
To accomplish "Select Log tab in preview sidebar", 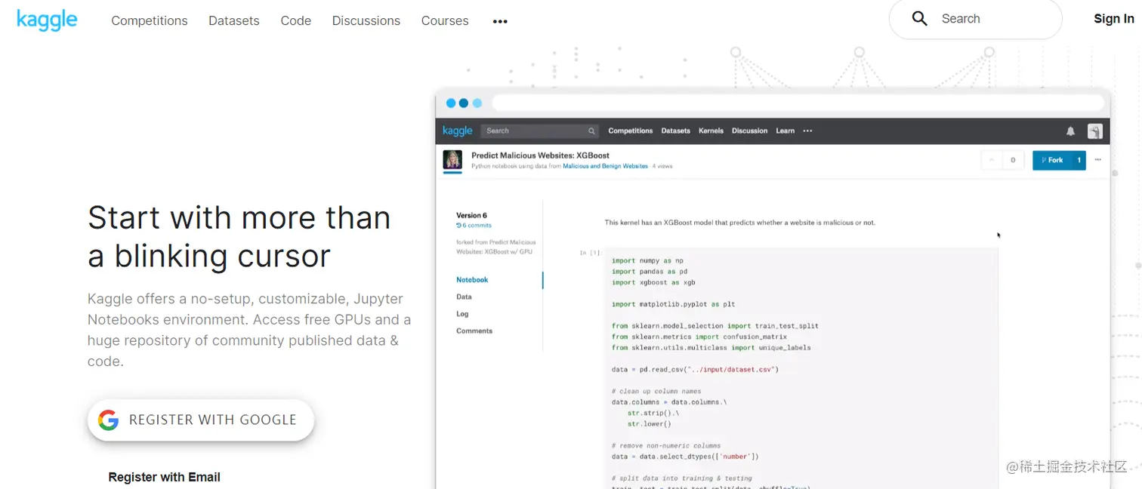I will tap(462, 314).
